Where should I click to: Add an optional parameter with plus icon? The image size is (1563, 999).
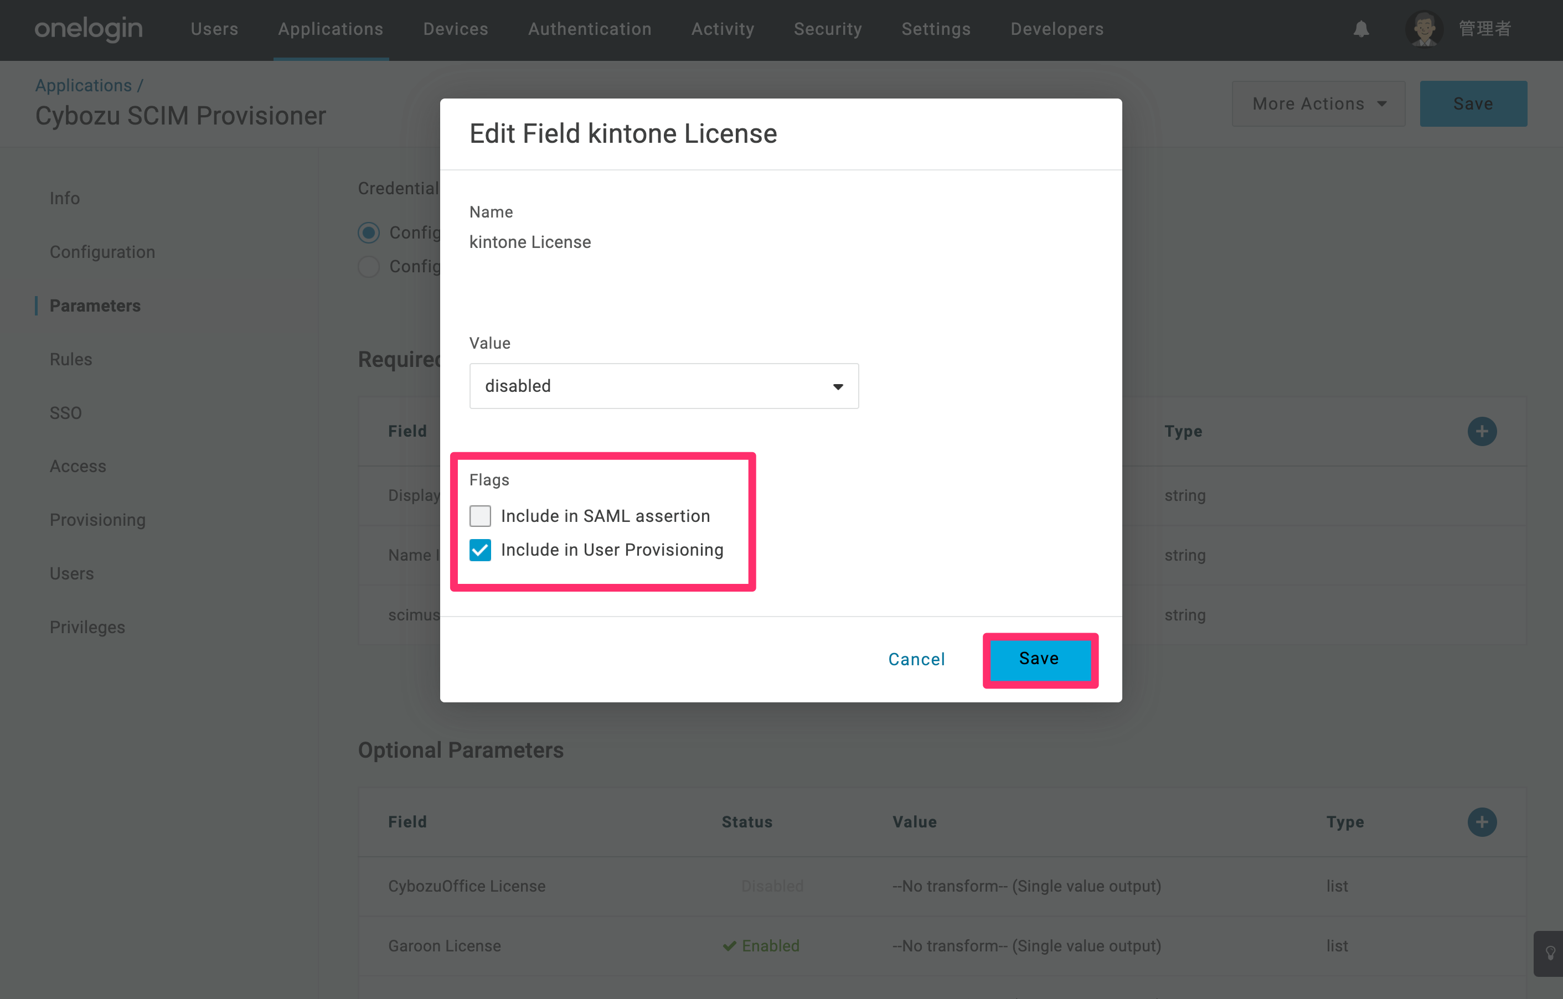[x=1482, y=822]
